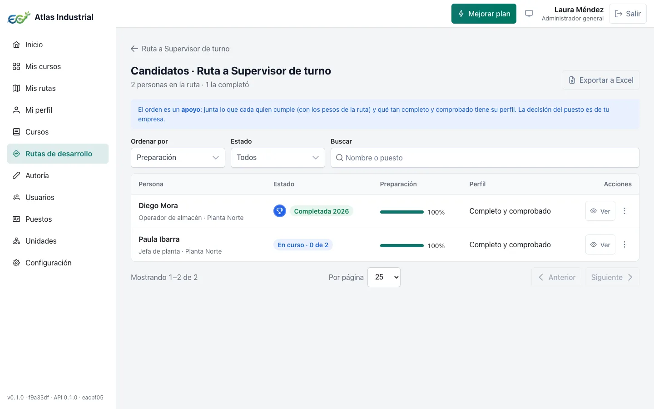Open Mis rutas in the sidebar
This screenshot has width=654, height=409.
[x=58, y=88]
